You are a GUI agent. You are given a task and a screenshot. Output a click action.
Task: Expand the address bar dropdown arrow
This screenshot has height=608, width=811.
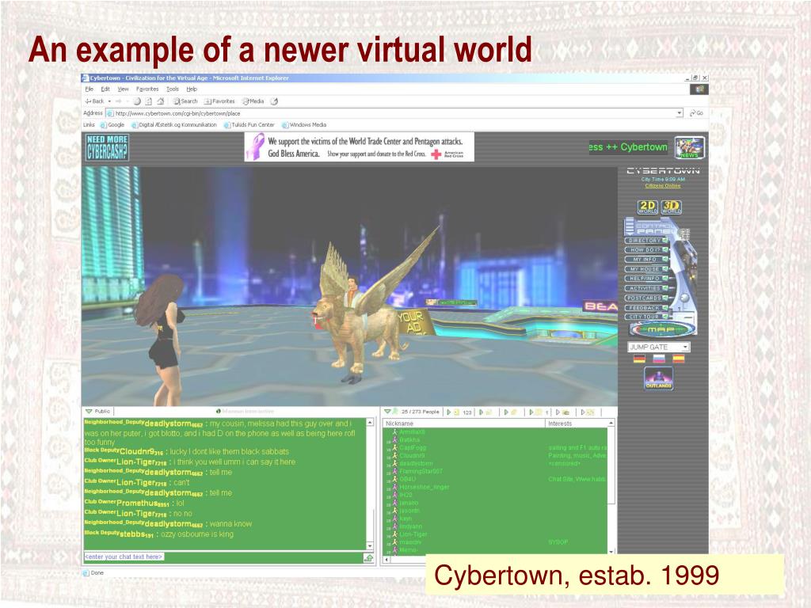[679, 113]
